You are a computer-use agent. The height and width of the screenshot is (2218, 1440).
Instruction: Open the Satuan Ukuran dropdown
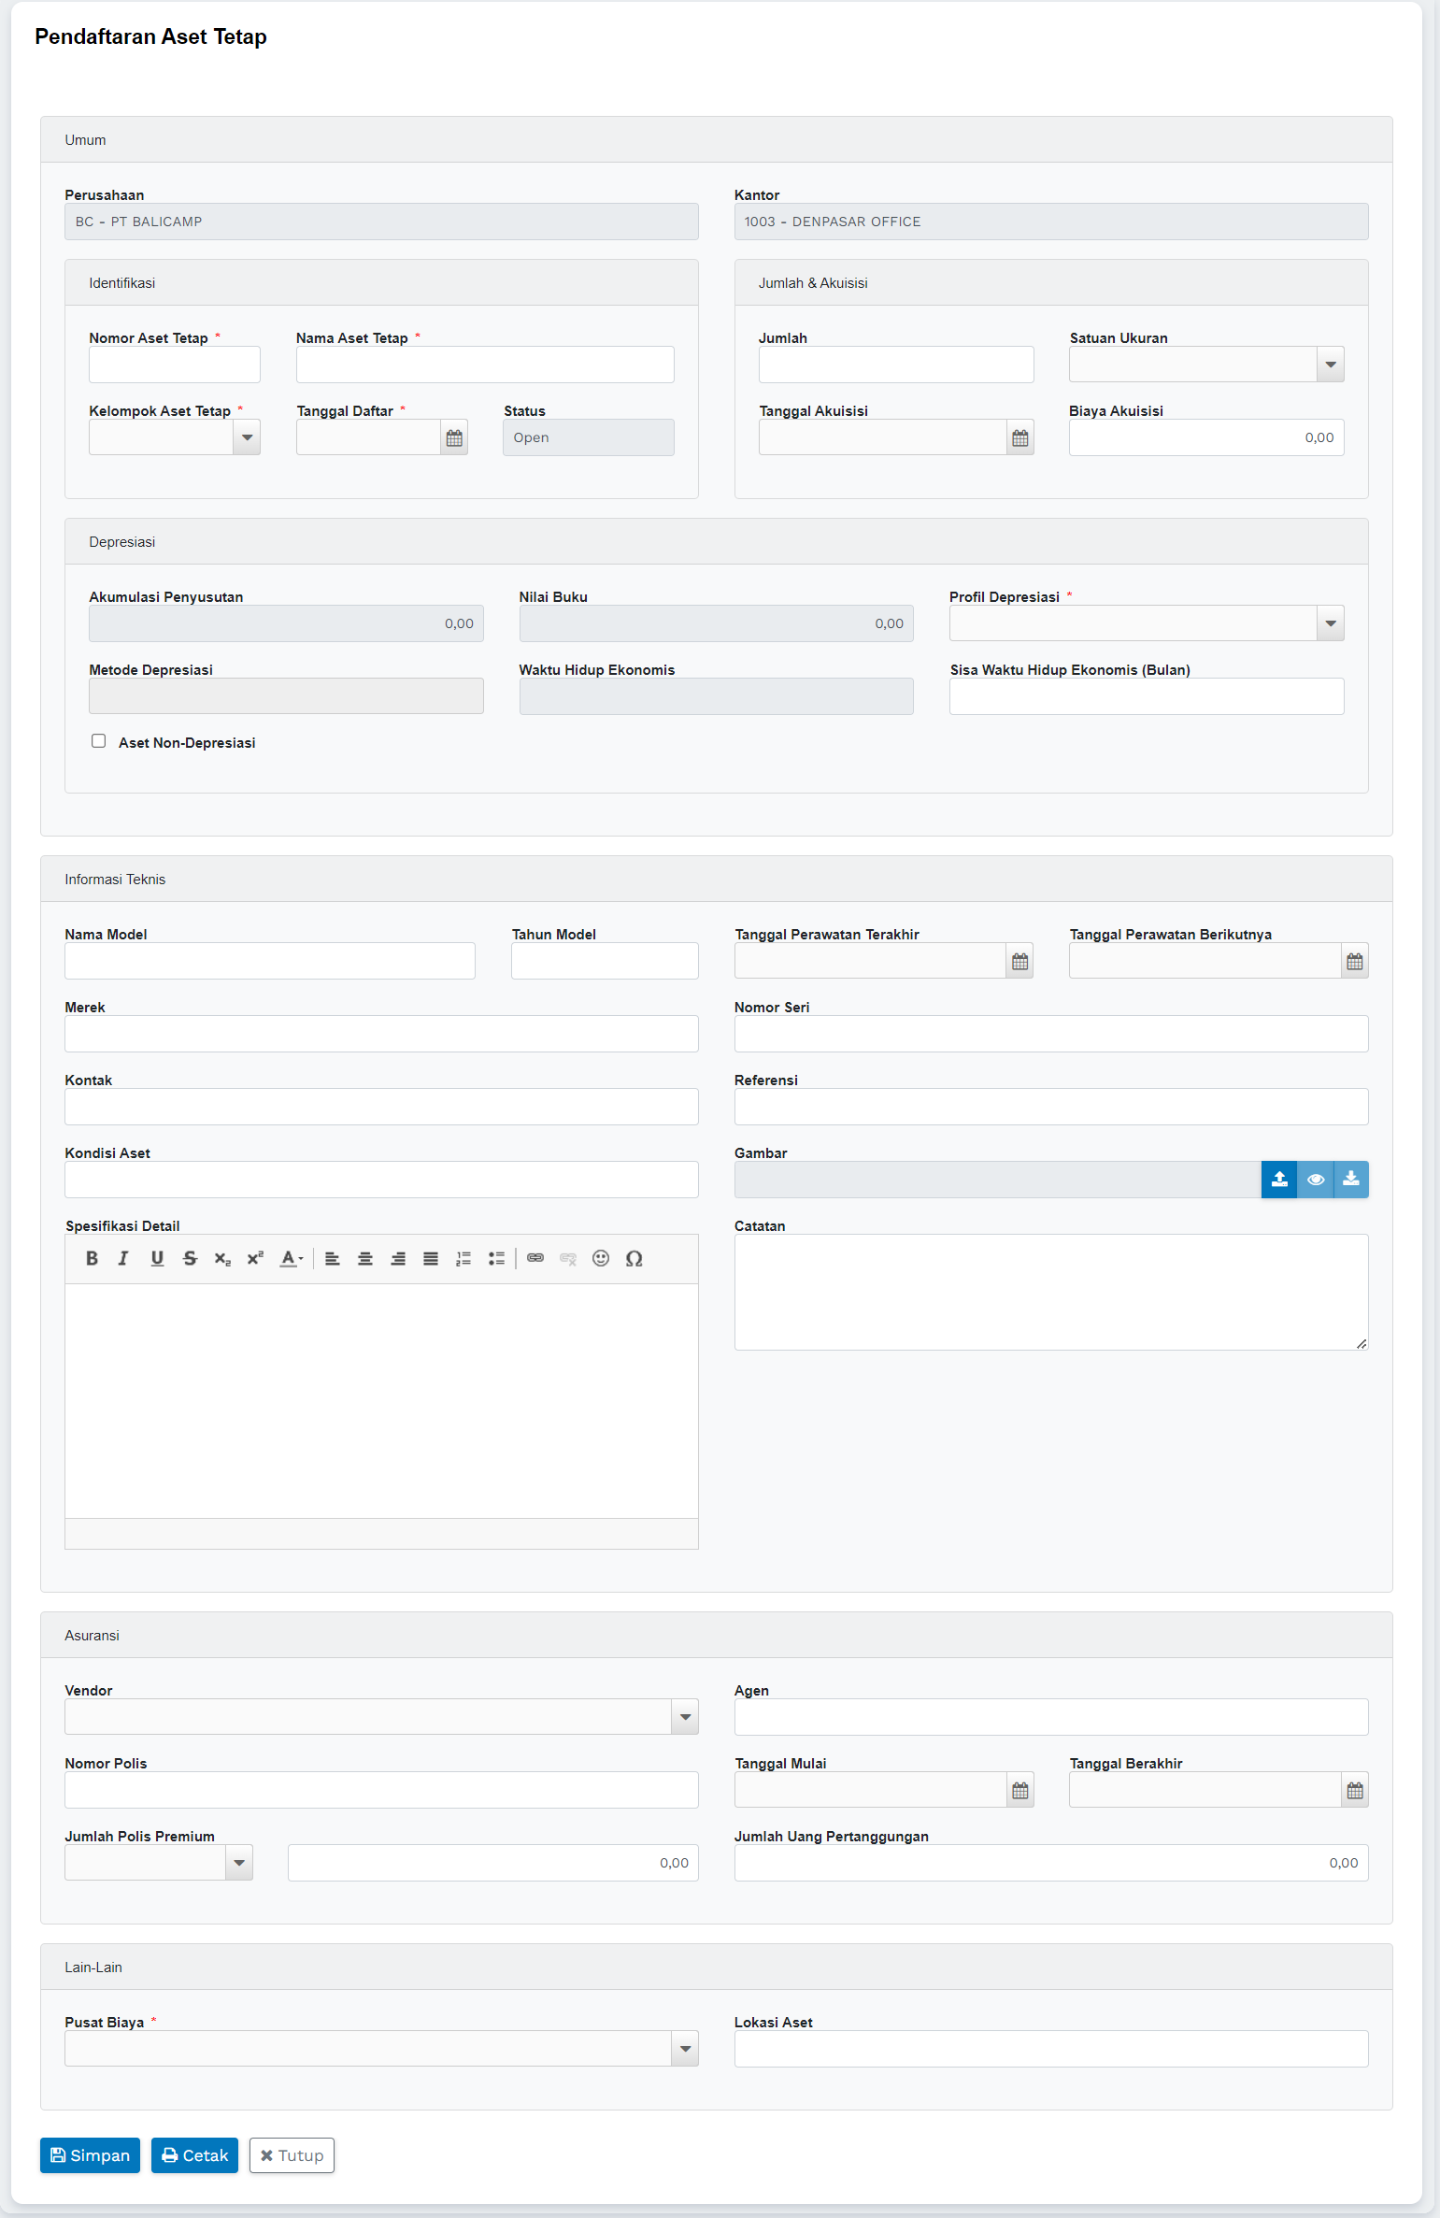tap(1331, 365)
